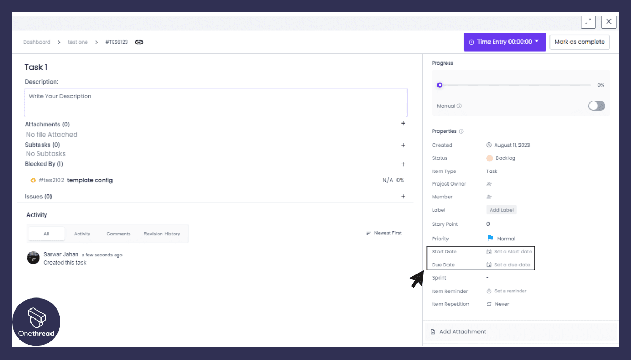Add a project owner icon

coord(489,184)
